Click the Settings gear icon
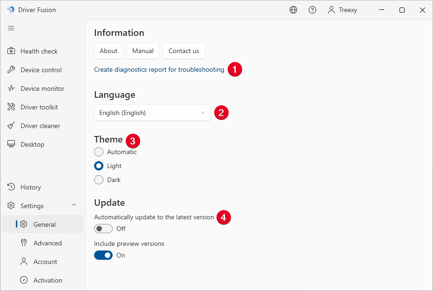The width and height of the screenshot is (433, 291). point(11,206)
